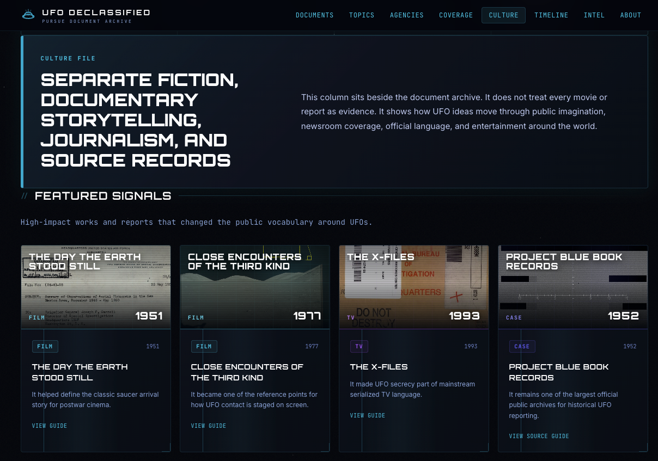Click the small 1993 year in card body
The height and width of the screenshot is (461, 658).
click(471, 346)
